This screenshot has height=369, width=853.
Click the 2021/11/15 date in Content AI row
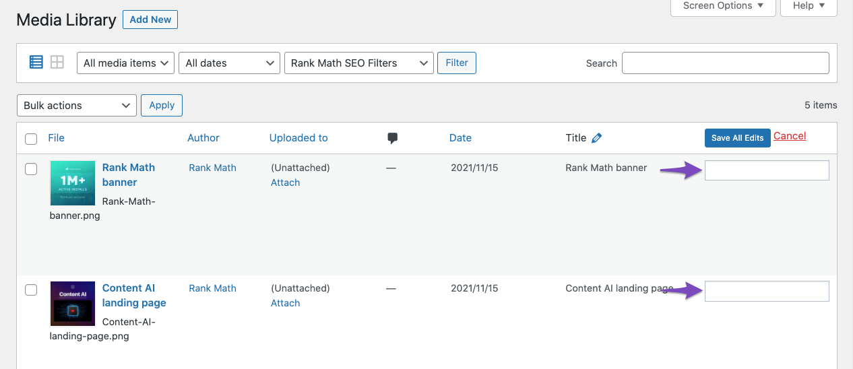click(474, 288)
